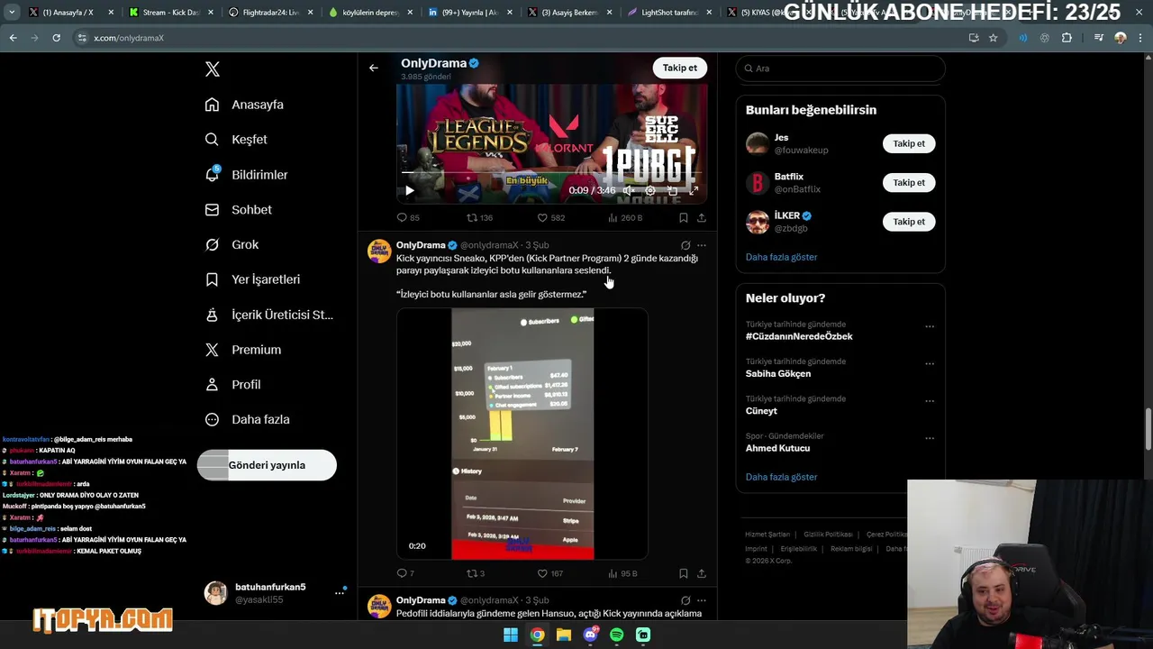Screen dimensions: 1153x649
Task: Play the League of Legends video
Action: [x=409, y=190]
